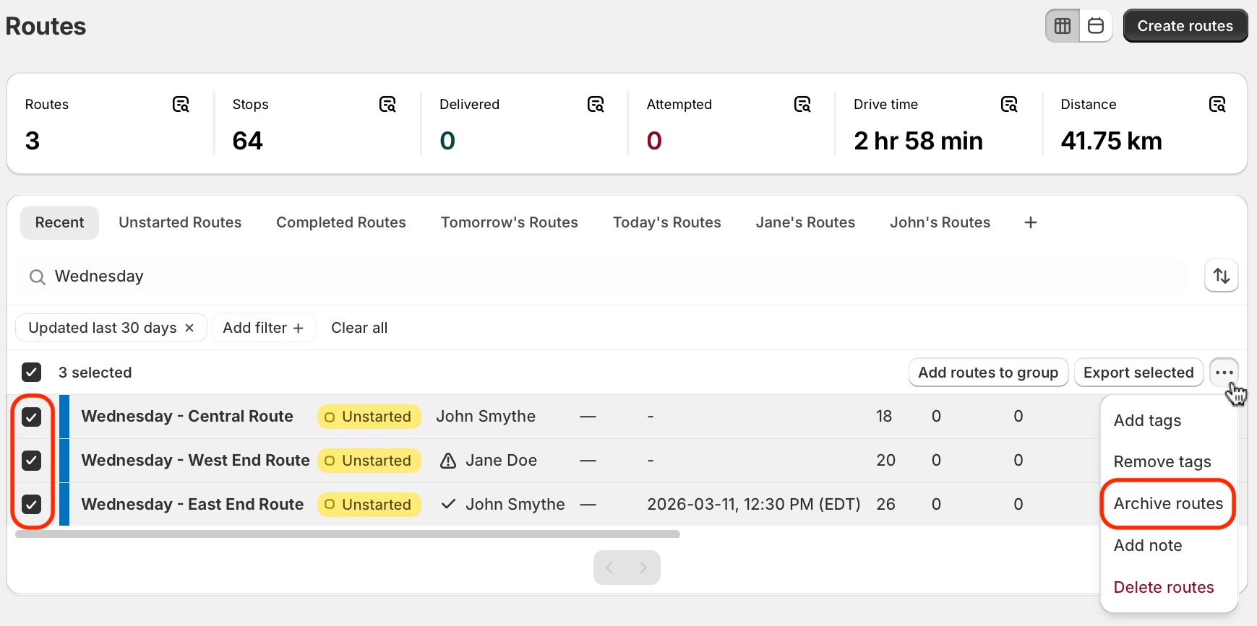Close the three-dot more actions menu

pyautogui.click(x=1224, y=373)
